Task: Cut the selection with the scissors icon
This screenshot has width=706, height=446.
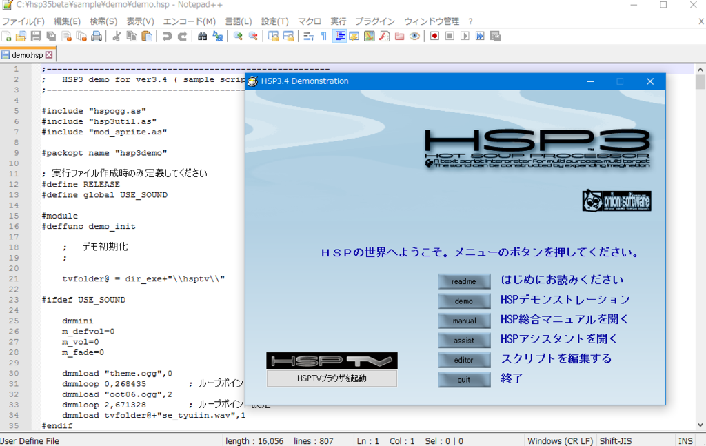Action: tap(117, 37)
